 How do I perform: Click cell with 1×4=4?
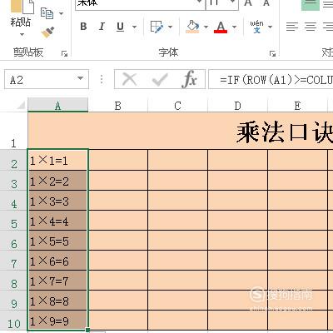(57, 221)
